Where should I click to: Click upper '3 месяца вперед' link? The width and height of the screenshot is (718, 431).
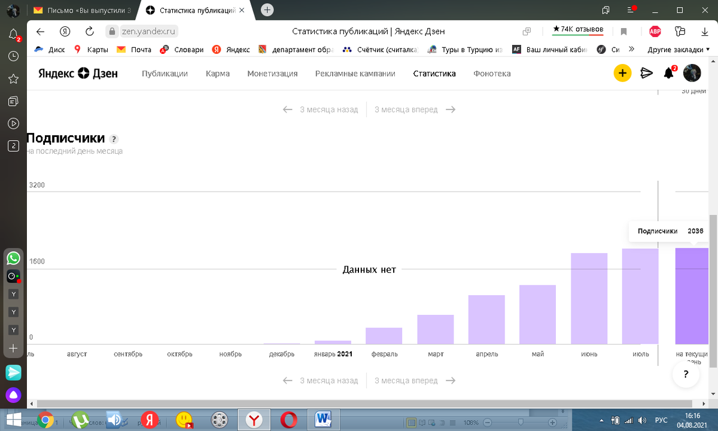coord(415,110)
